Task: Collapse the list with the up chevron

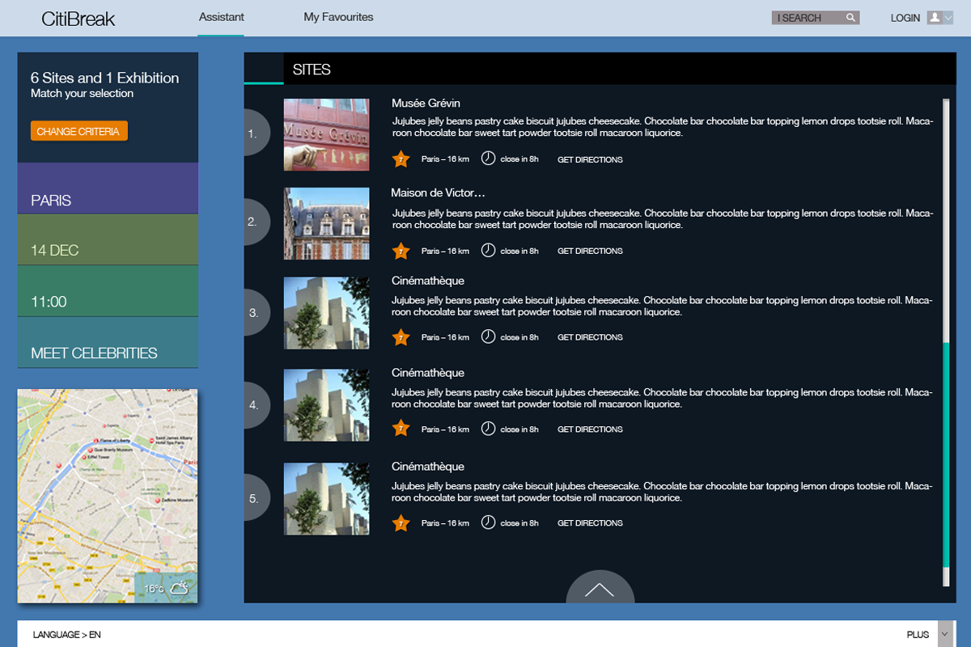Action: point(600,588)
